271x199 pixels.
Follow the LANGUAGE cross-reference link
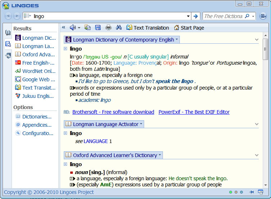pos(96,141)
